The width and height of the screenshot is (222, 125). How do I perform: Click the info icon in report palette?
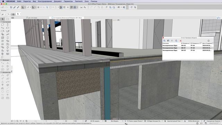(208, 41)
